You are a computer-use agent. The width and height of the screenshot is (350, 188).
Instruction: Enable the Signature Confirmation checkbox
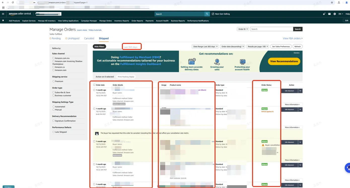54,121
